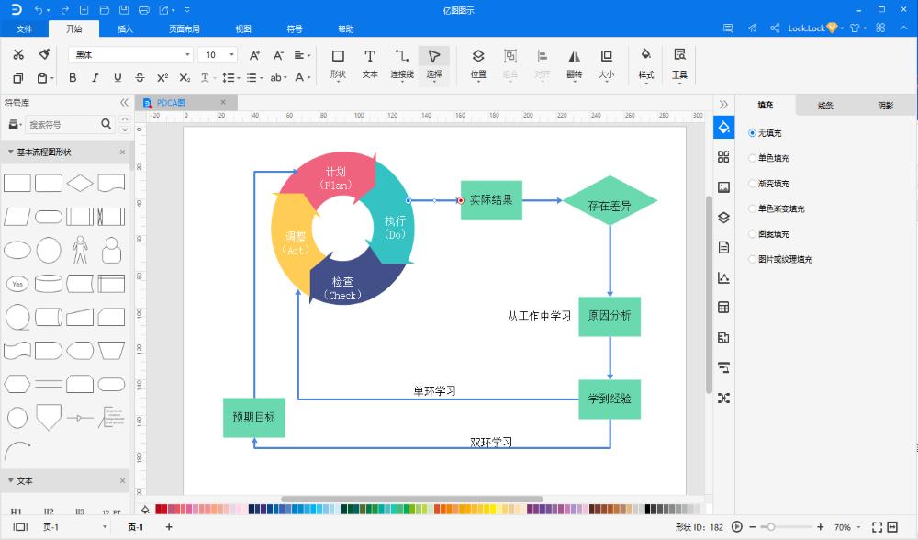Click the cut scissors icon

click(18, 55)
